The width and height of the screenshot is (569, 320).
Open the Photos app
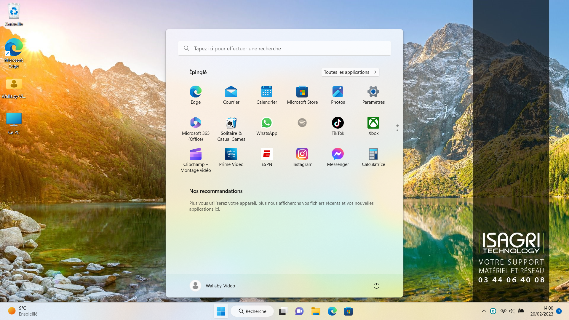(x=338, y=95)
